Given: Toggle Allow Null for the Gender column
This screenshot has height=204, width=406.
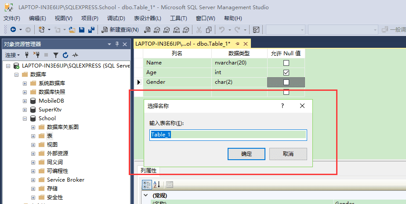Looking at the screenshot, I should click(286, 82).
